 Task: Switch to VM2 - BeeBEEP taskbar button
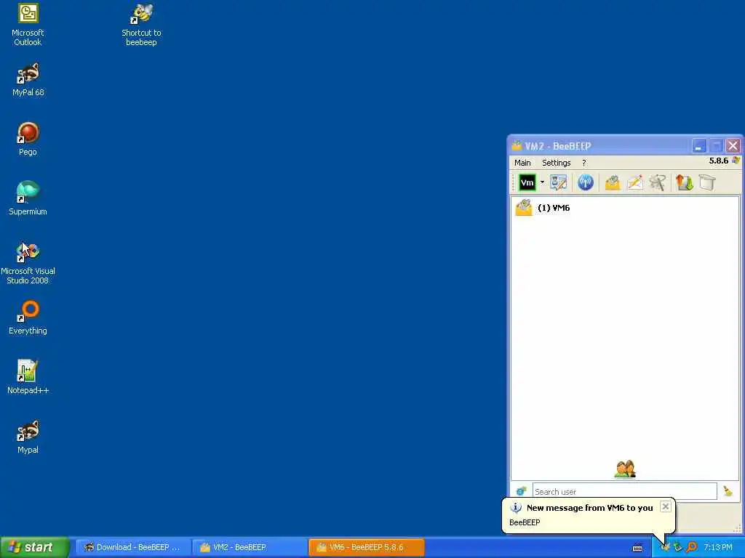pos(249,547)
